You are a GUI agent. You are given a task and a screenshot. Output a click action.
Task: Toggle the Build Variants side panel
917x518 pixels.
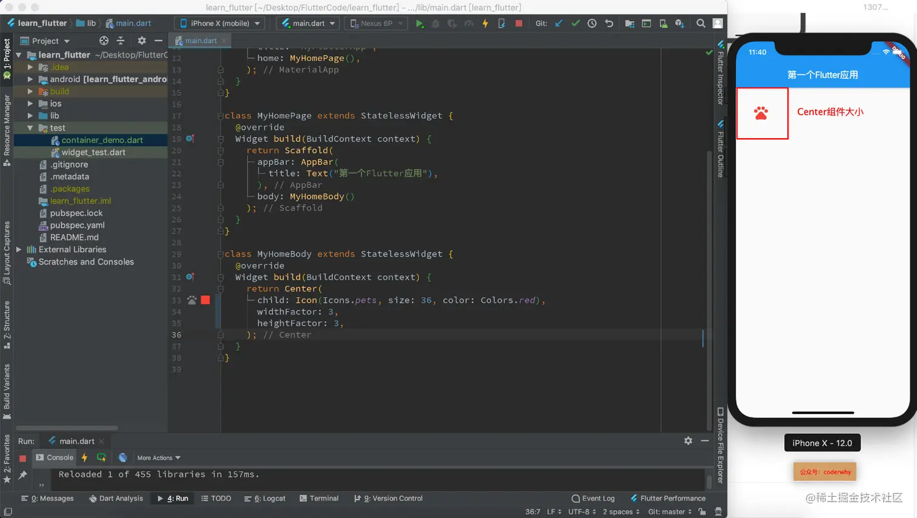tap(7, 391)
